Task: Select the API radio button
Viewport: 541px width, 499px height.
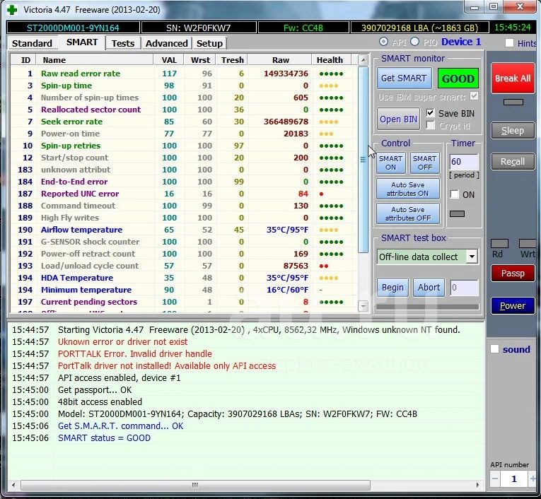Action: pyautogui.click(x=383, y=42)
